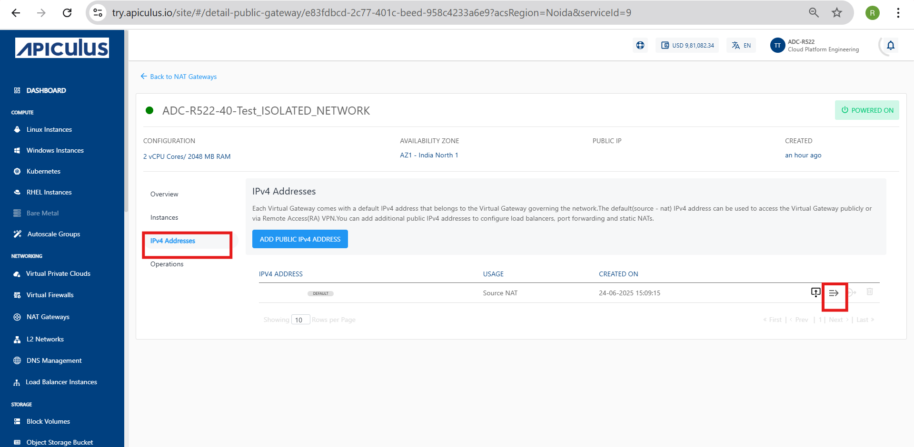The image size is (914, 447).
Task: Click the trash delete icon in IPv4 row
Action: coord(869,292)
